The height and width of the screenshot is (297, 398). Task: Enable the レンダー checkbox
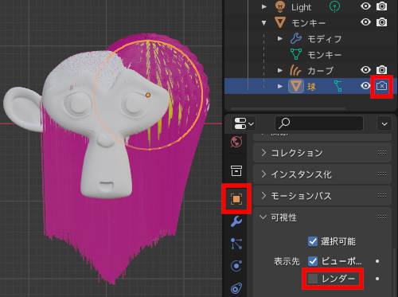(313, 279)
